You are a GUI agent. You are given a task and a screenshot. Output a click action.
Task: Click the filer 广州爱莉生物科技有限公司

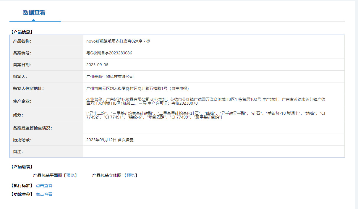pyautogui.click(x=110, y=77)
